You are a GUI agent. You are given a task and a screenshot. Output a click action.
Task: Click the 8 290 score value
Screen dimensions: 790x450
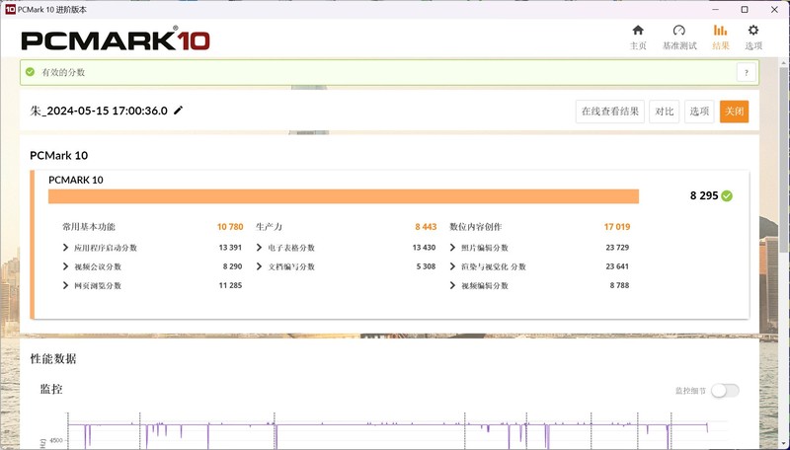click(x=232, y=266)
